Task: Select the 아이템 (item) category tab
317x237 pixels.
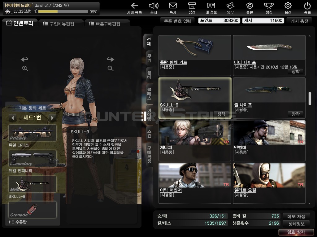Action: point(149,115)
